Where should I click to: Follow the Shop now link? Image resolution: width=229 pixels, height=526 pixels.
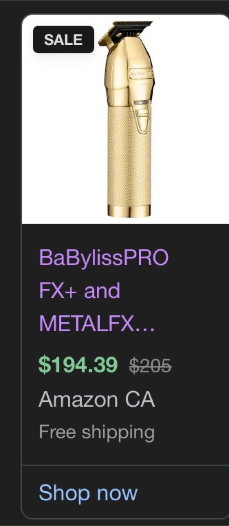click(x=88, y=492)
